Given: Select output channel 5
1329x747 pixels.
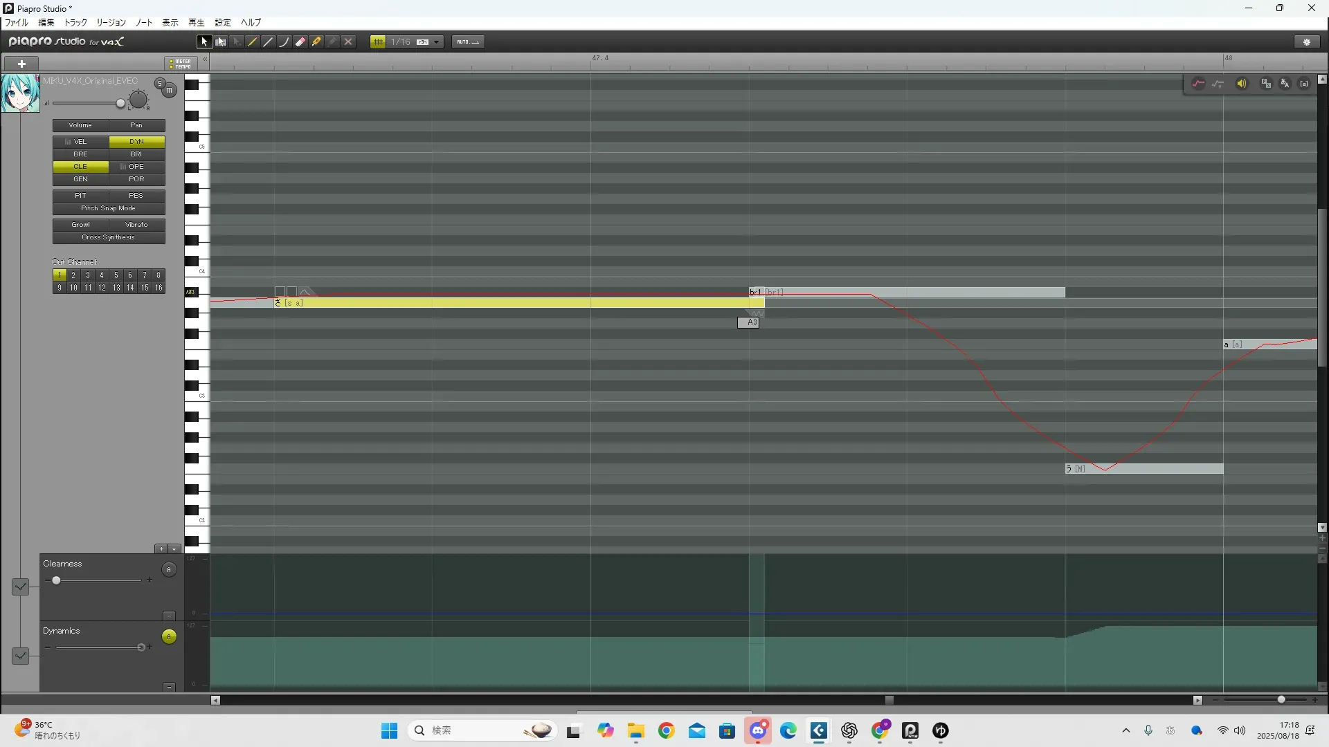Looking at the screenshot, I should 116,275.
